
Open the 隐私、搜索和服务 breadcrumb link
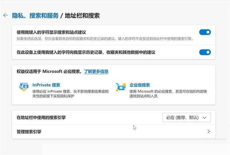(x=35, y=15)
